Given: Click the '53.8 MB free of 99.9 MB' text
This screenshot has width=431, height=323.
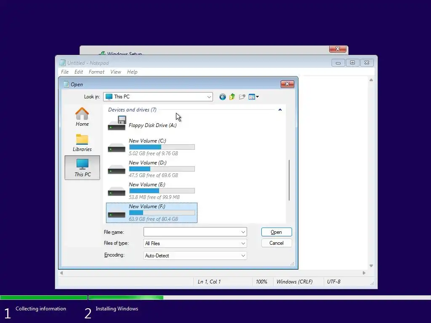Looking at the screenshot, I should (x=154, y=197).
